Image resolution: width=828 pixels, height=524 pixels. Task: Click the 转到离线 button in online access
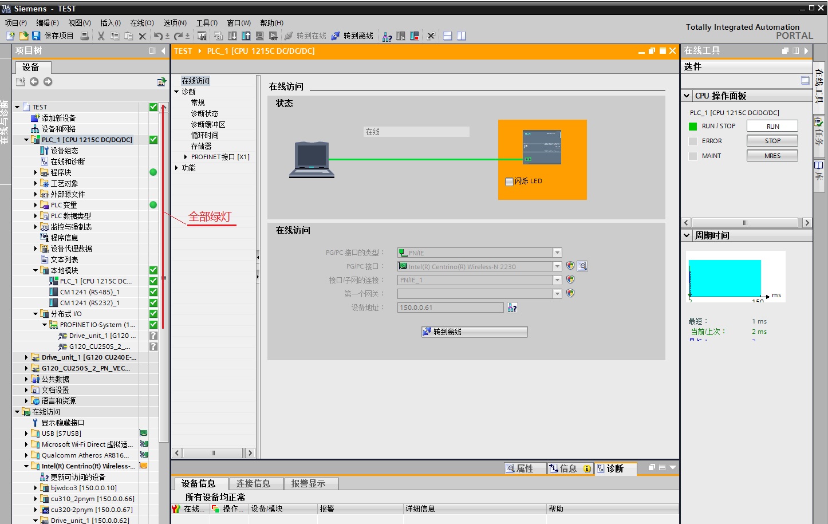(474, 332)
